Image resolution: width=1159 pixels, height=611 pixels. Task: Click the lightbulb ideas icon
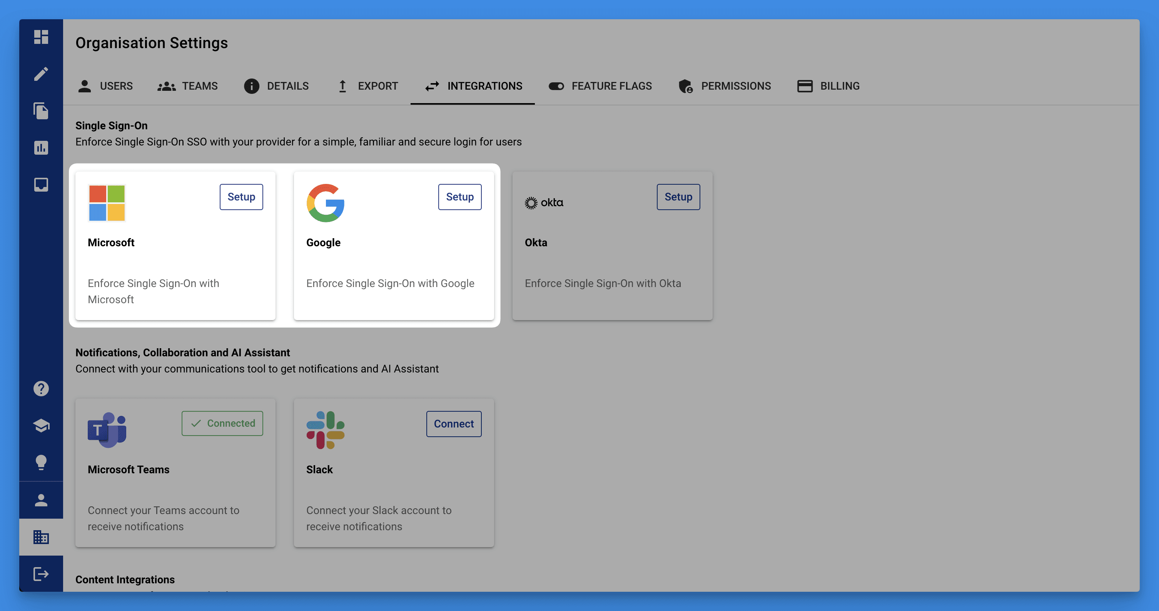(x=41, y=462)
